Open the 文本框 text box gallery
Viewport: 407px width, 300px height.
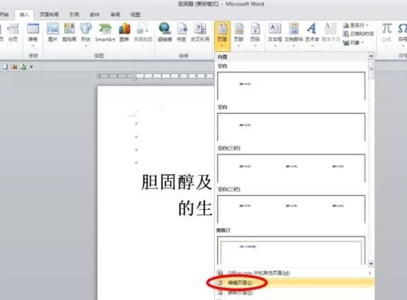tap(275, 35)
